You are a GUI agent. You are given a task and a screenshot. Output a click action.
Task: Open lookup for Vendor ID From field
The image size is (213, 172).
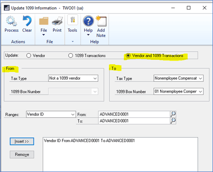[173, 114]
